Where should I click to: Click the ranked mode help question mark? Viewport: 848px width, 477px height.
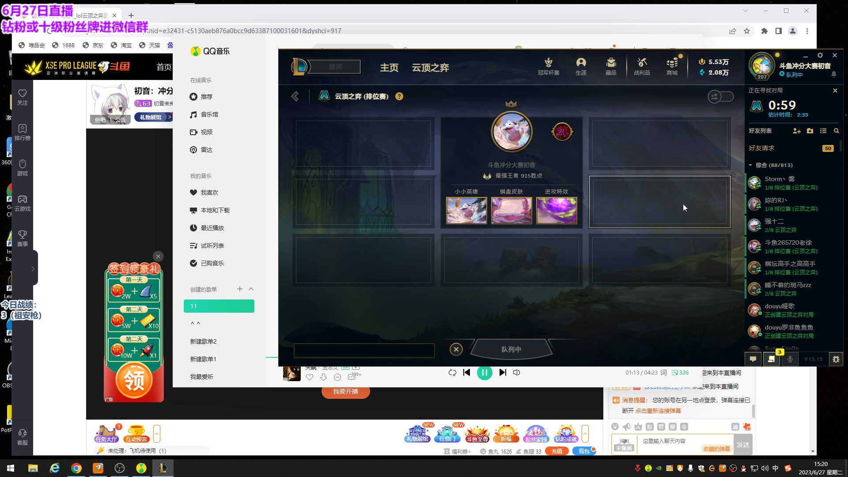click(x=399, y=96)
